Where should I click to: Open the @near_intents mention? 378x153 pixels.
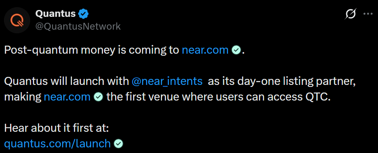tap(167, 82)
